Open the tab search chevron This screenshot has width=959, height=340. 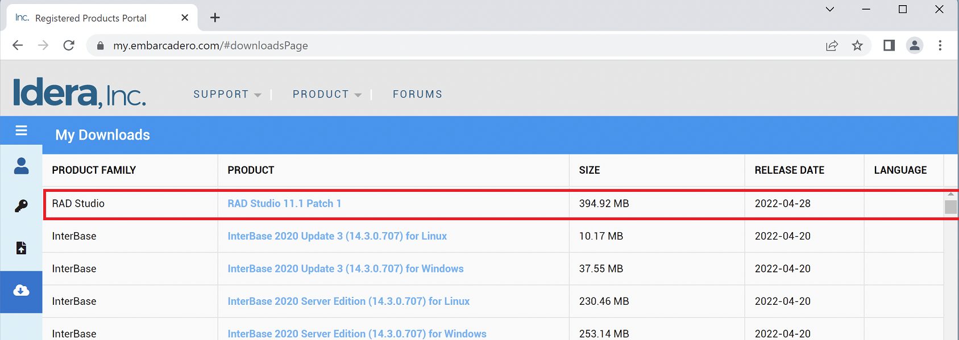(x=830, y=9)
